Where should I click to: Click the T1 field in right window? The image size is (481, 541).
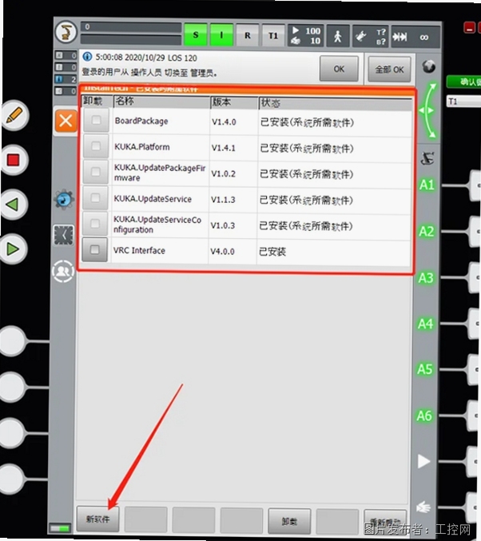pyautogui.click(x=463, y=101)
